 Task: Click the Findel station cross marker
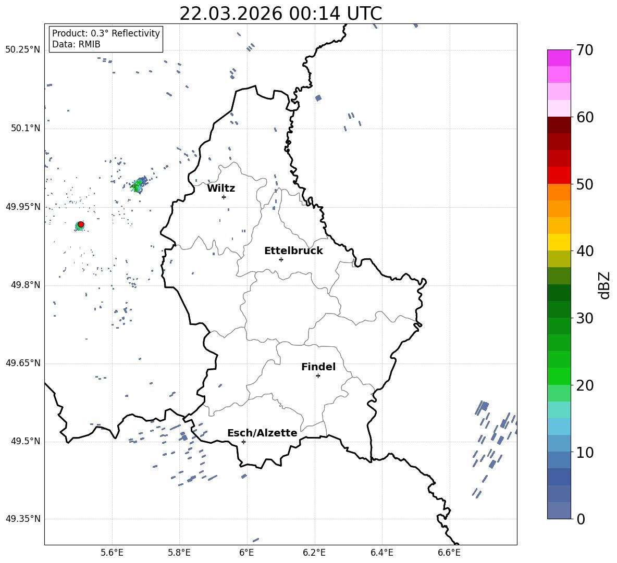click(318, 376)
